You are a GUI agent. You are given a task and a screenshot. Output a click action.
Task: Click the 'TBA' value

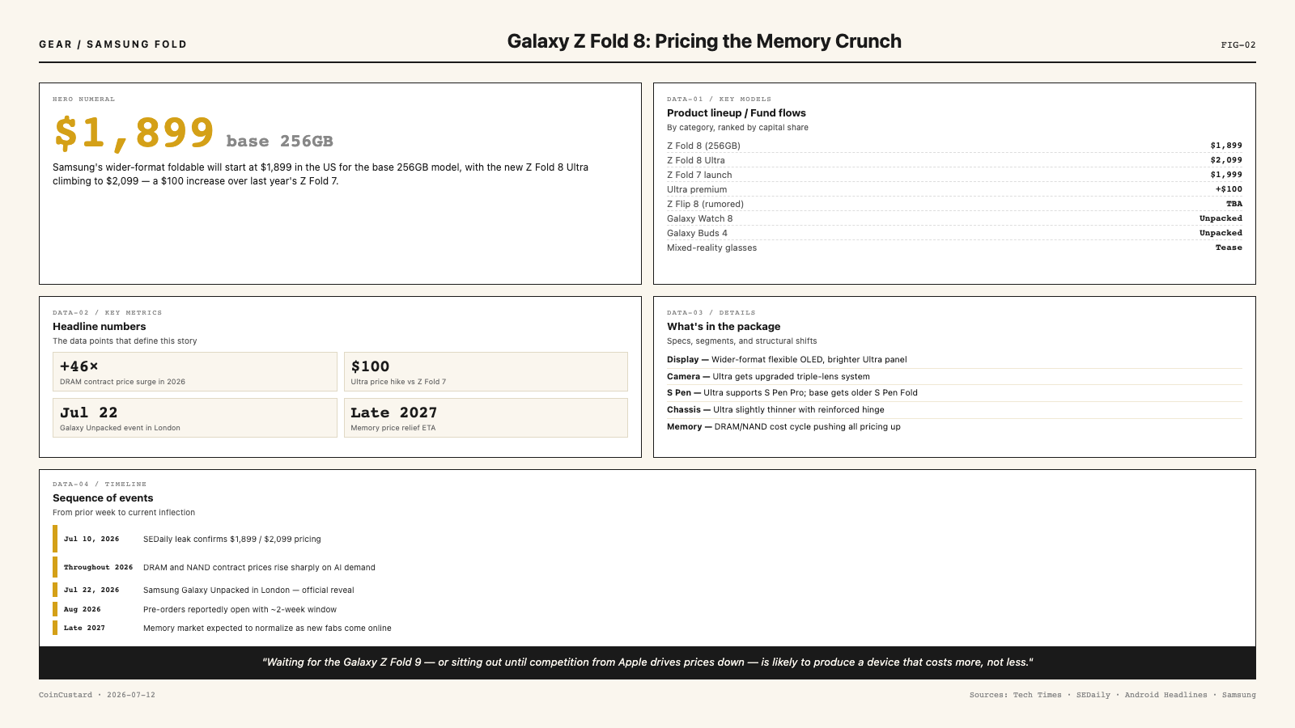1234,204
